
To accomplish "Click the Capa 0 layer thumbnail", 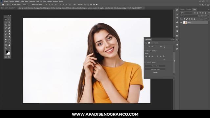I will (x=185, y=23).
